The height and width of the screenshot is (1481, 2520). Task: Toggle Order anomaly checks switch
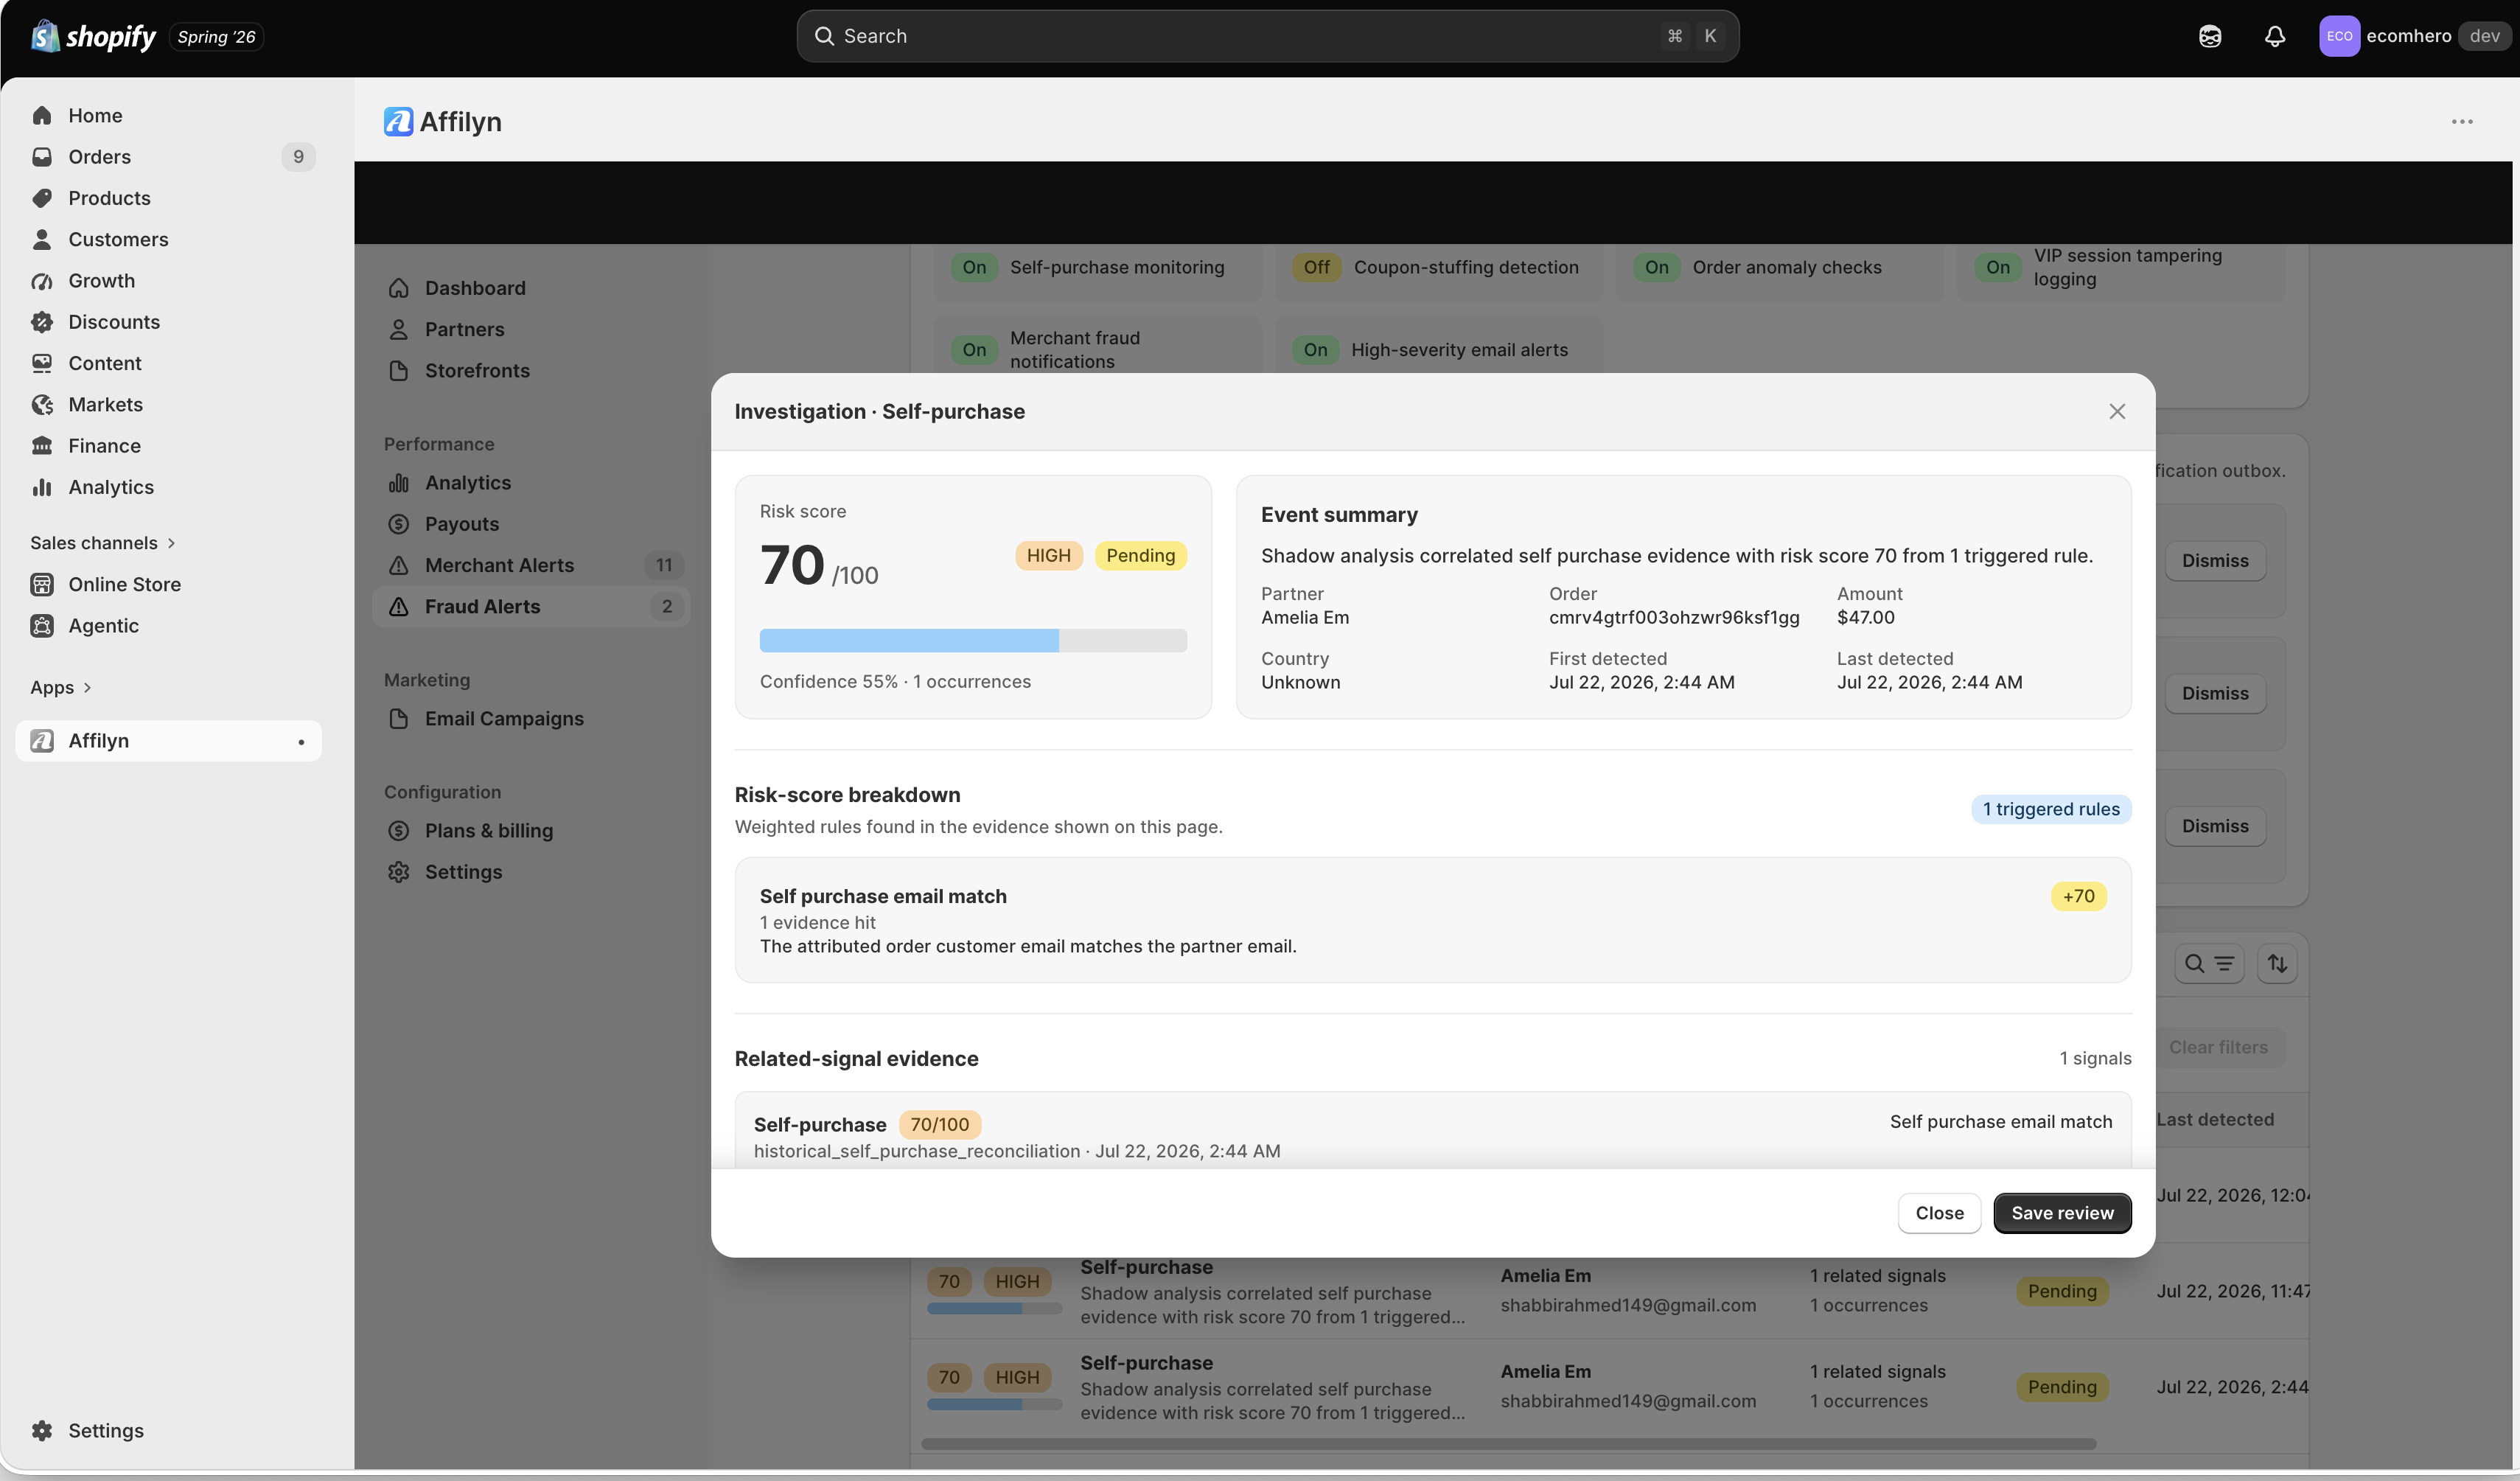pos(1656,268)
